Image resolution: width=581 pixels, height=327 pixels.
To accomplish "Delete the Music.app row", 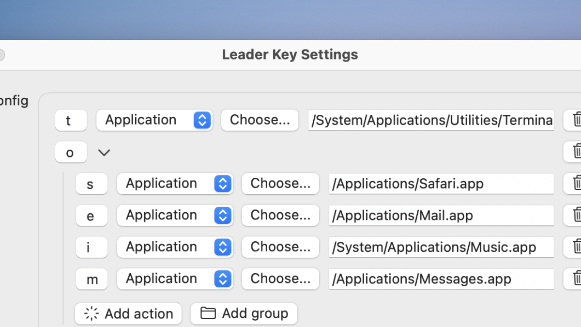I will click(x=575, y=247).
